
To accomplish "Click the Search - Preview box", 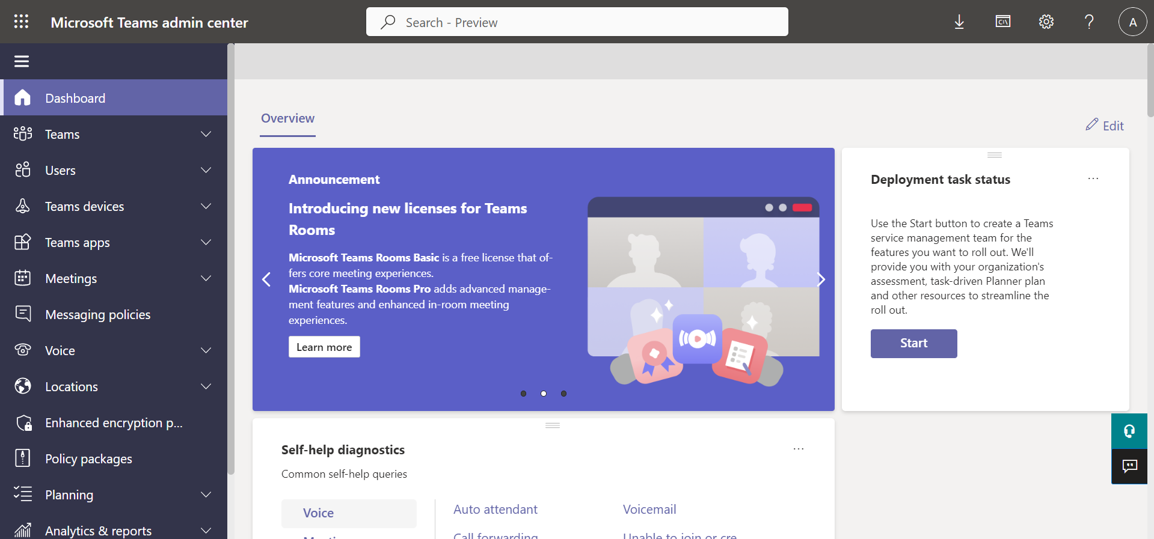I will point(577,22).
